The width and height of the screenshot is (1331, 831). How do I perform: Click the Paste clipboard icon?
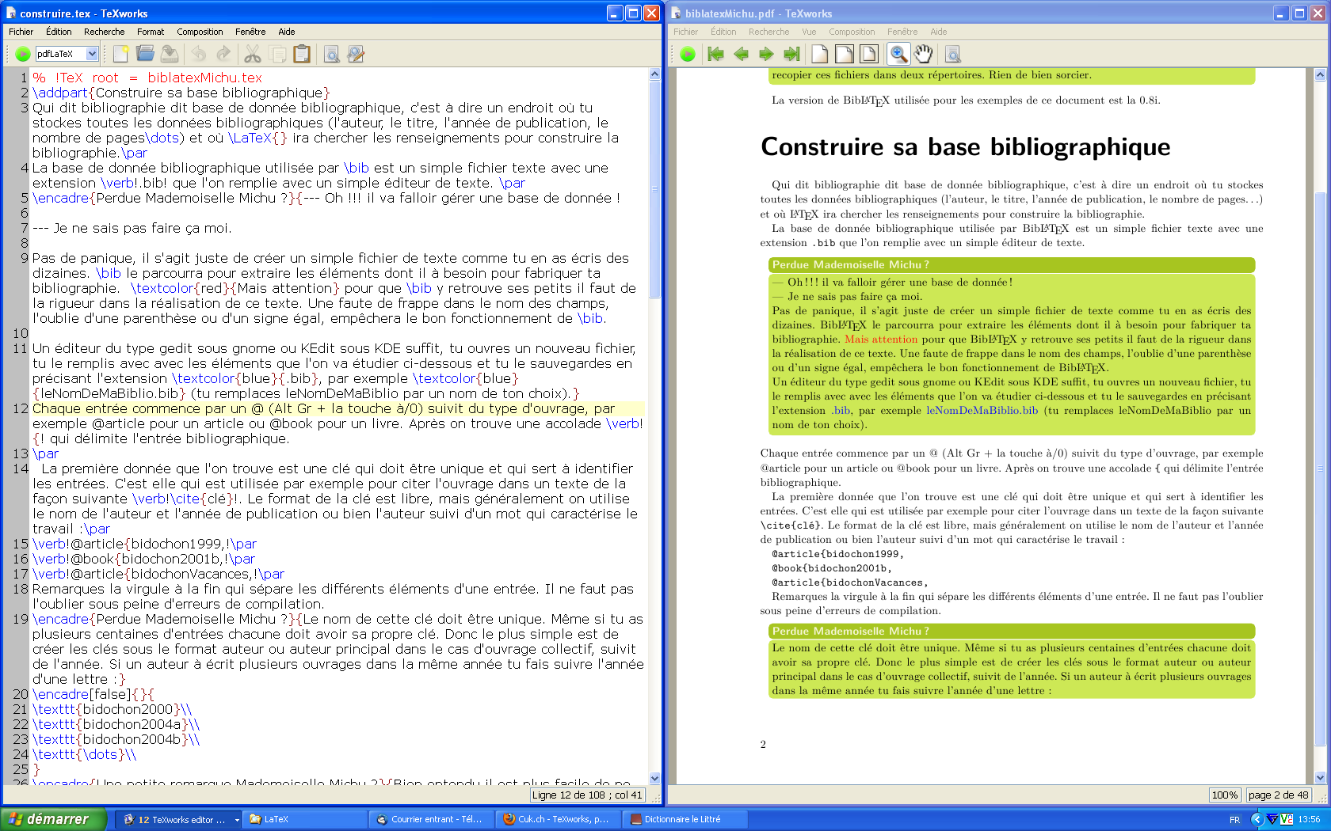click(x=302, y=54)
